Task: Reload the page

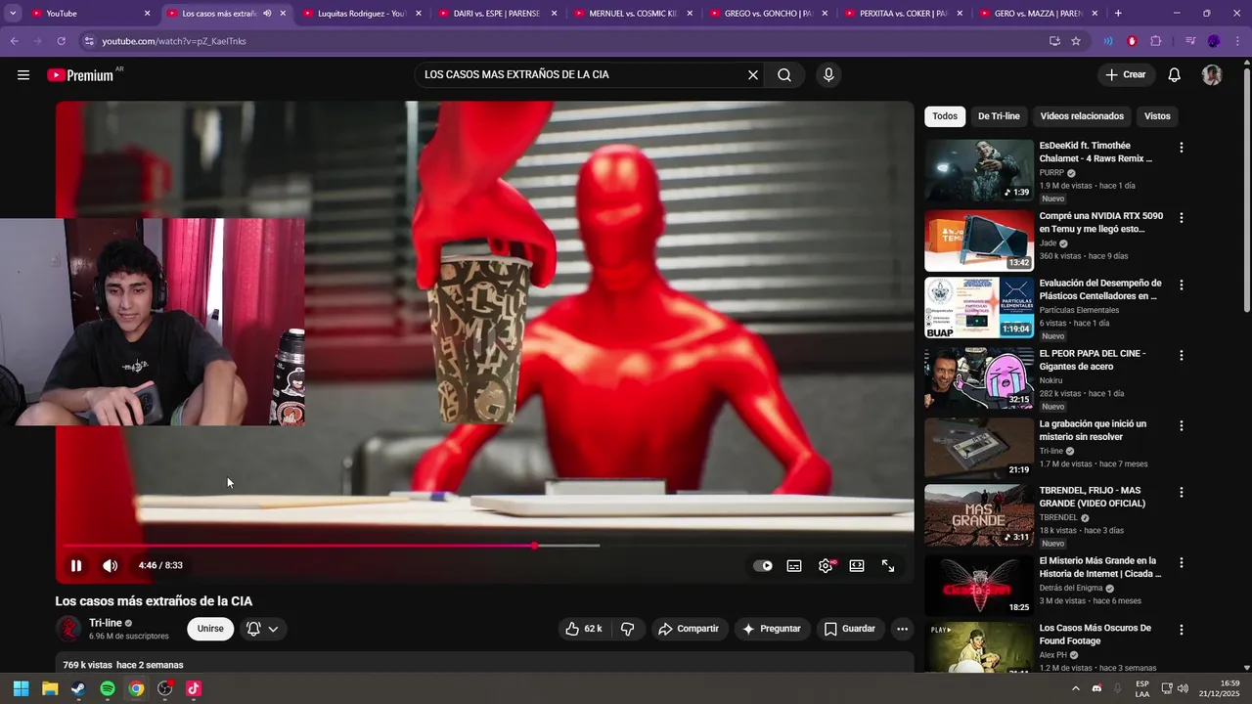Action: (61, 41)
